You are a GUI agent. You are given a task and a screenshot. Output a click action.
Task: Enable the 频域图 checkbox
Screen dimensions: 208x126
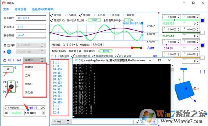124,15
